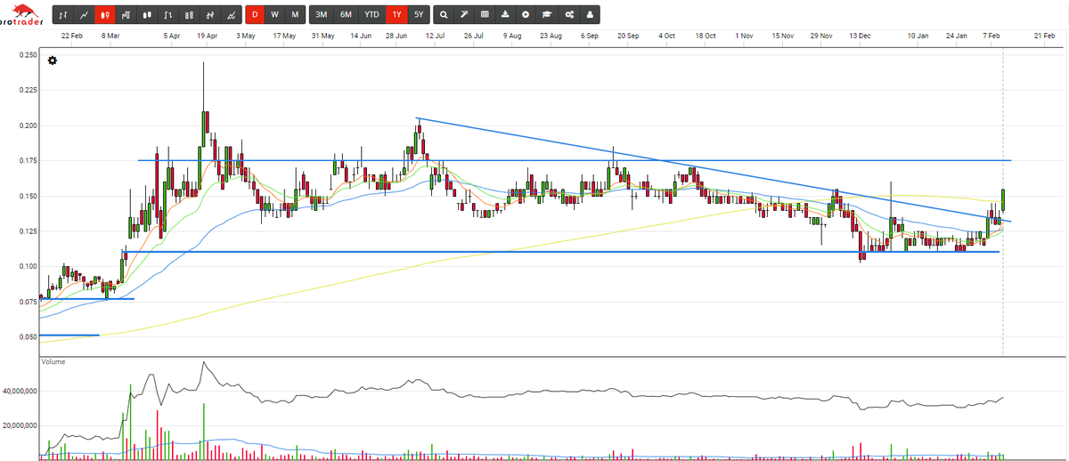
Task: Click the 0.100 price axis label
Action: (x=27, y=266)
